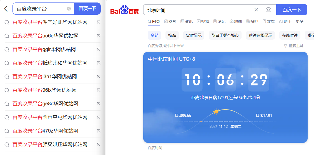Select the suggestion 百度收录平台96ix华网优站网
Viewport: 314px width, 155px height.
click(x=44, y=90)
